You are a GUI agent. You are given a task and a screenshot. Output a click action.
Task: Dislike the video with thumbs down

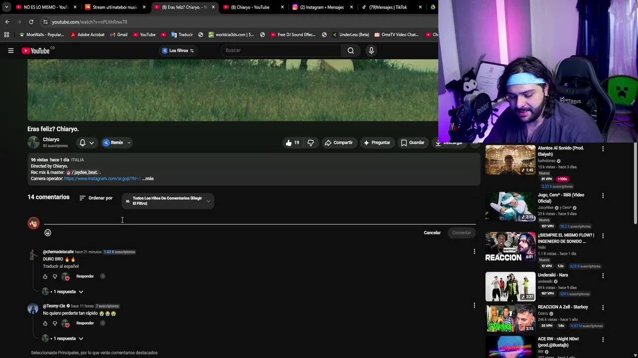(x=311, y=143)
